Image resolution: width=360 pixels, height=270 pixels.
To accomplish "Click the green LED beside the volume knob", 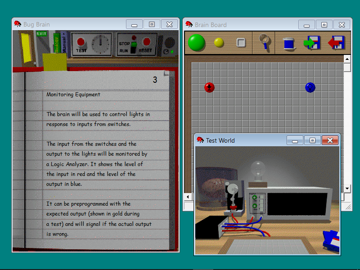I will coord(172,52).
